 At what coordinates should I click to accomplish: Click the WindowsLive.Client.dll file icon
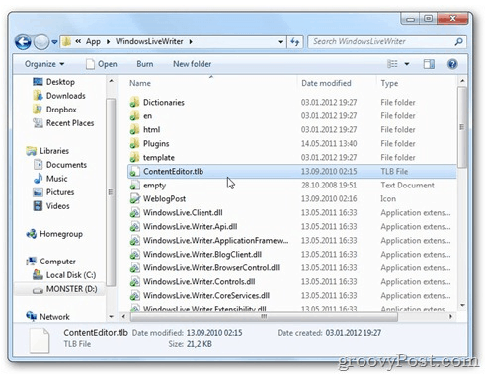click(134, 213)
